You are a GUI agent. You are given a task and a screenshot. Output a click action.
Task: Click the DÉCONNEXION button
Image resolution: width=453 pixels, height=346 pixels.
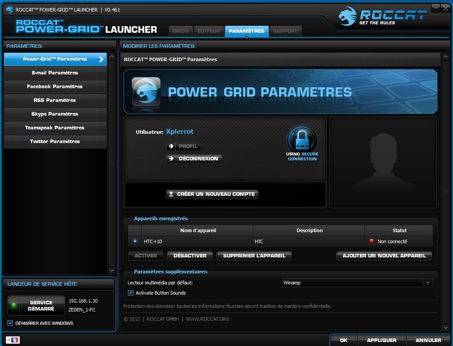point(194,159)
